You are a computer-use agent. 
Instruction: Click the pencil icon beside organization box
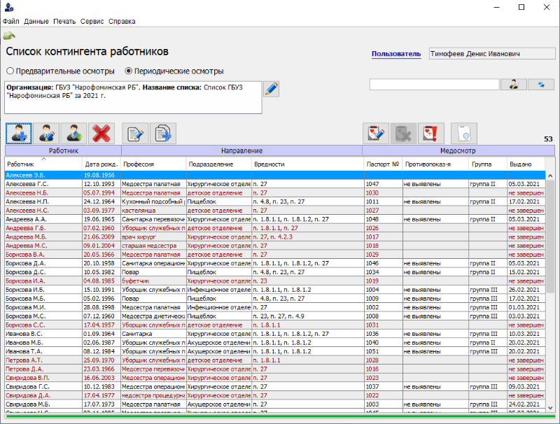click(x=271, y=89)
